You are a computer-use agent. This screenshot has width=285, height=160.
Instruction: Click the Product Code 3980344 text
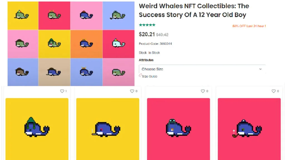coord(155,44)
